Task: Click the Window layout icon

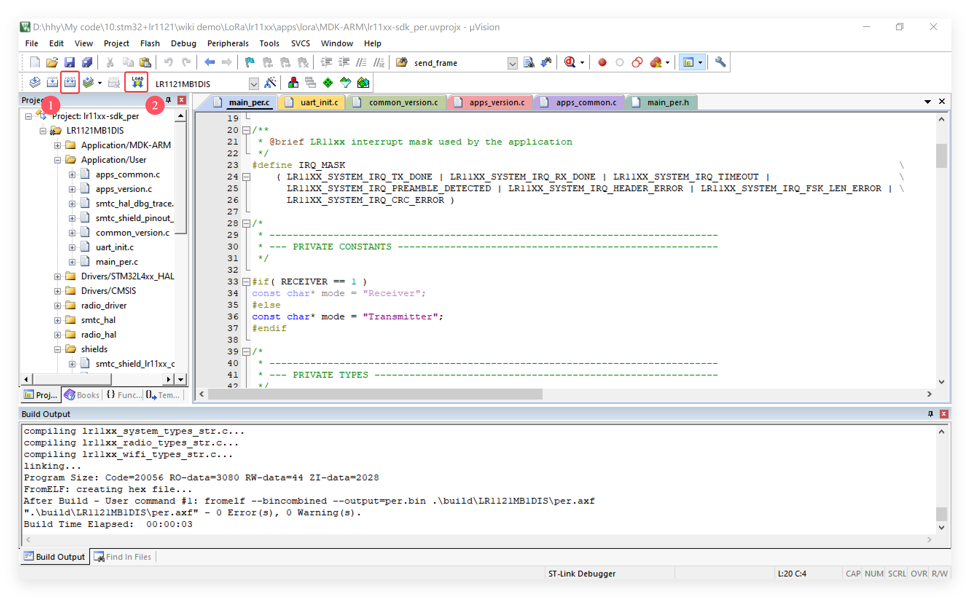Action: [688, 62]
